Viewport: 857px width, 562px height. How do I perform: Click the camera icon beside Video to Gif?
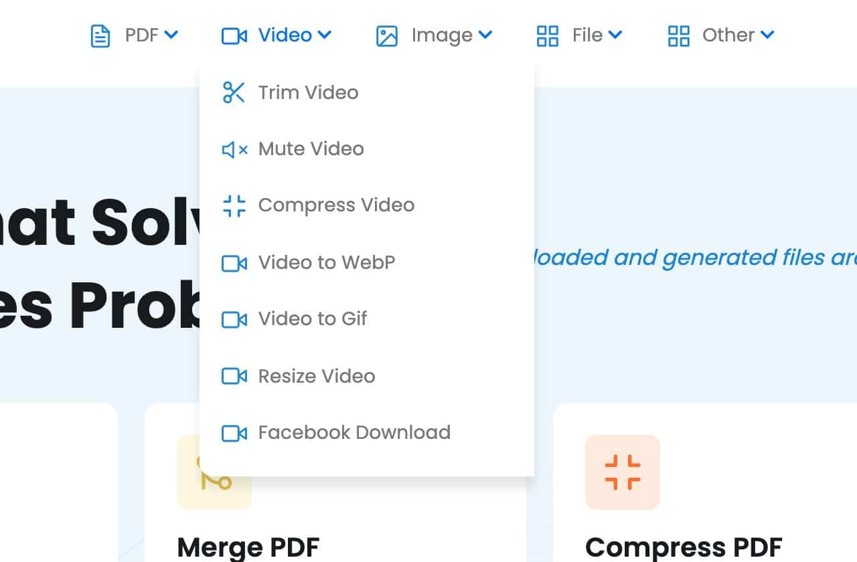234,319
